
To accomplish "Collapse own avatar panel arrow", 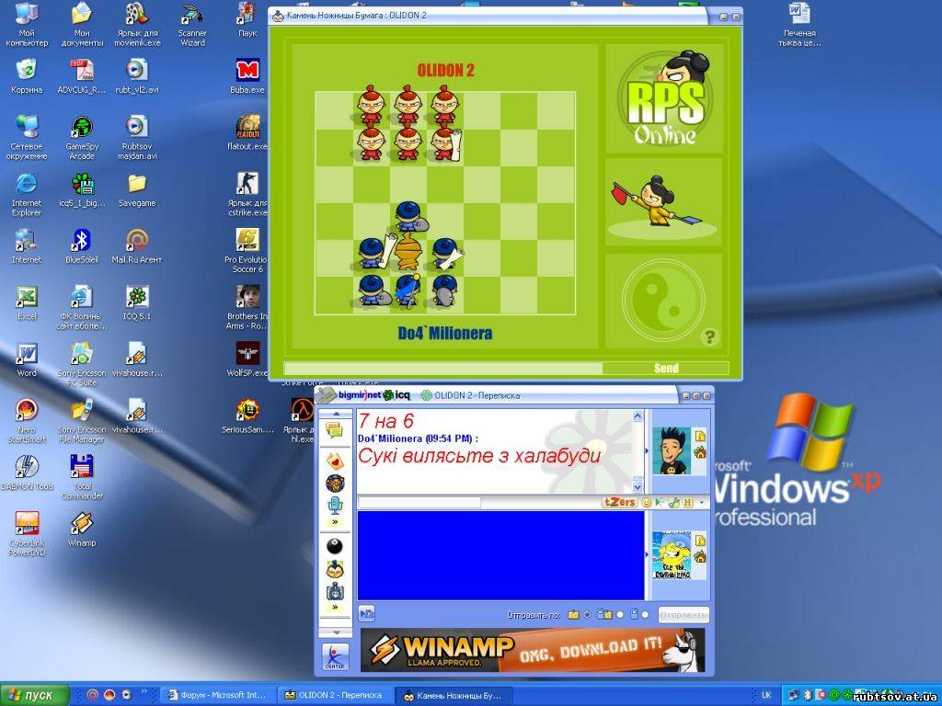I will coord(647,554).
